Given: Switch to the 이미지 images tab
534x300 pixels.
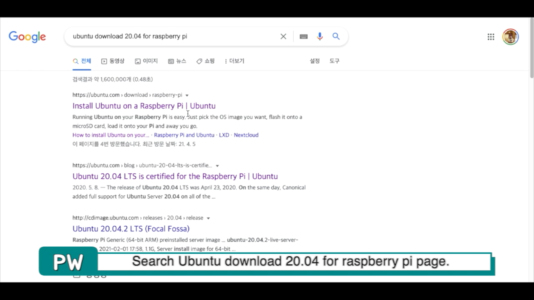Looking at the screenshot, I should (x=146, y=61).
